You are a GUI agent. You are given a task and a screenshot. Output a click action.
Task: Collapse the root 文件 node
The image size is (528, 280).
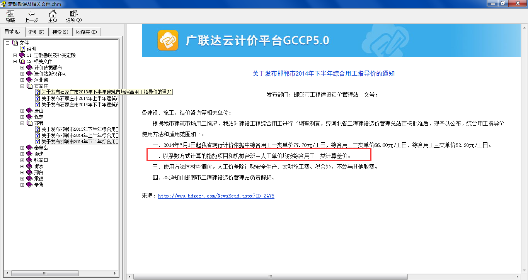point(8,43)
